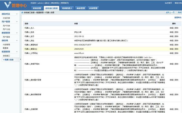Go to 管理首页 link
Screen dimensions: 182x113
(x=65, y=3)
